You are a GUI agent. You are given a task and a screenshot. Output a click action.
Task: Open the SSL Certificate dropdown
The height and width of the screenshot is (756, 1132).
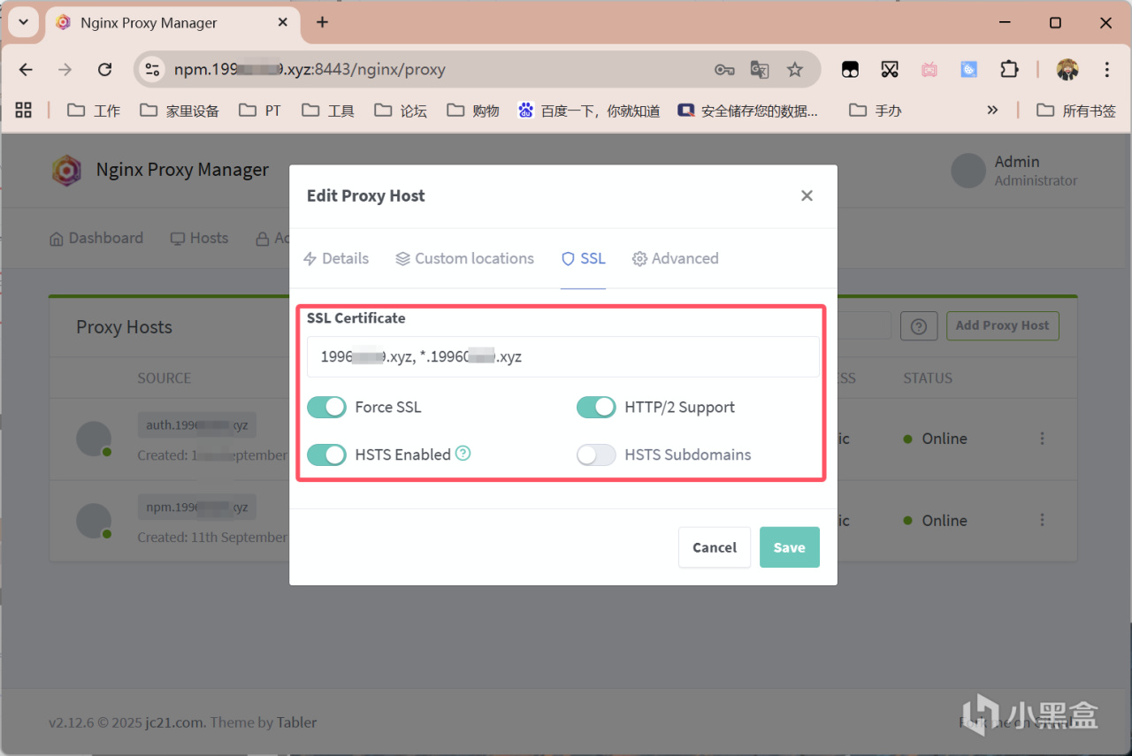[563, 356]
